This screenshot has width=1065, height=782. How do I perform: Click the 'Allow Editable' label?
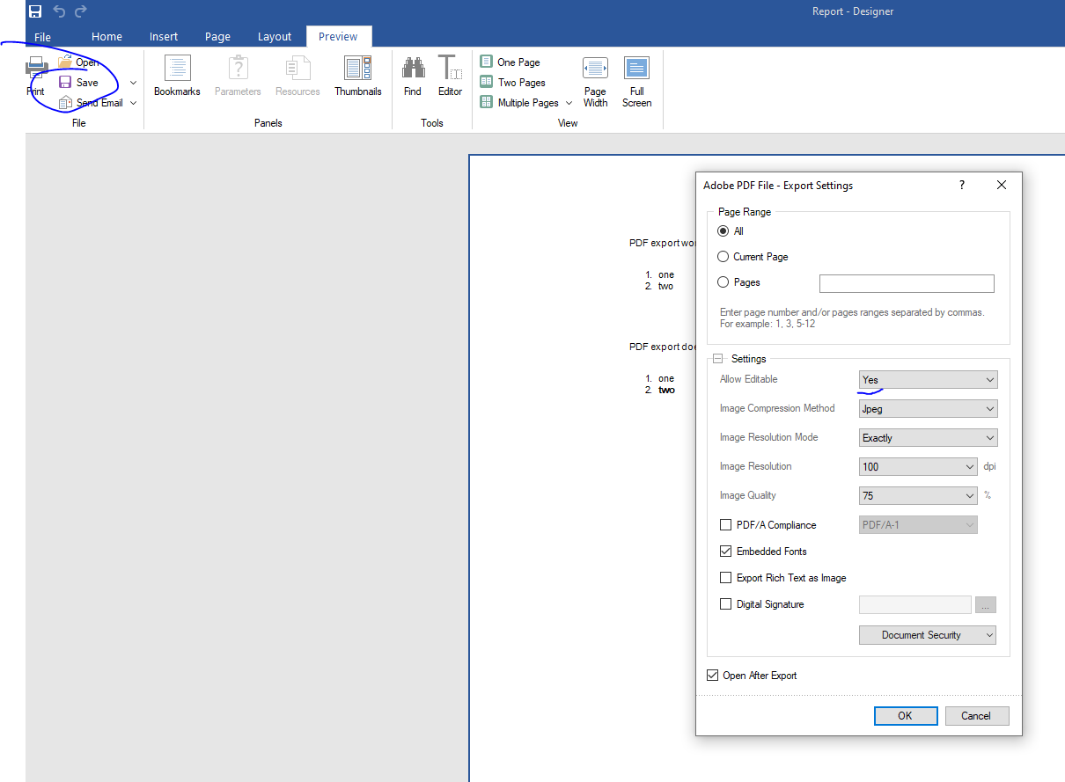[749, 379]
